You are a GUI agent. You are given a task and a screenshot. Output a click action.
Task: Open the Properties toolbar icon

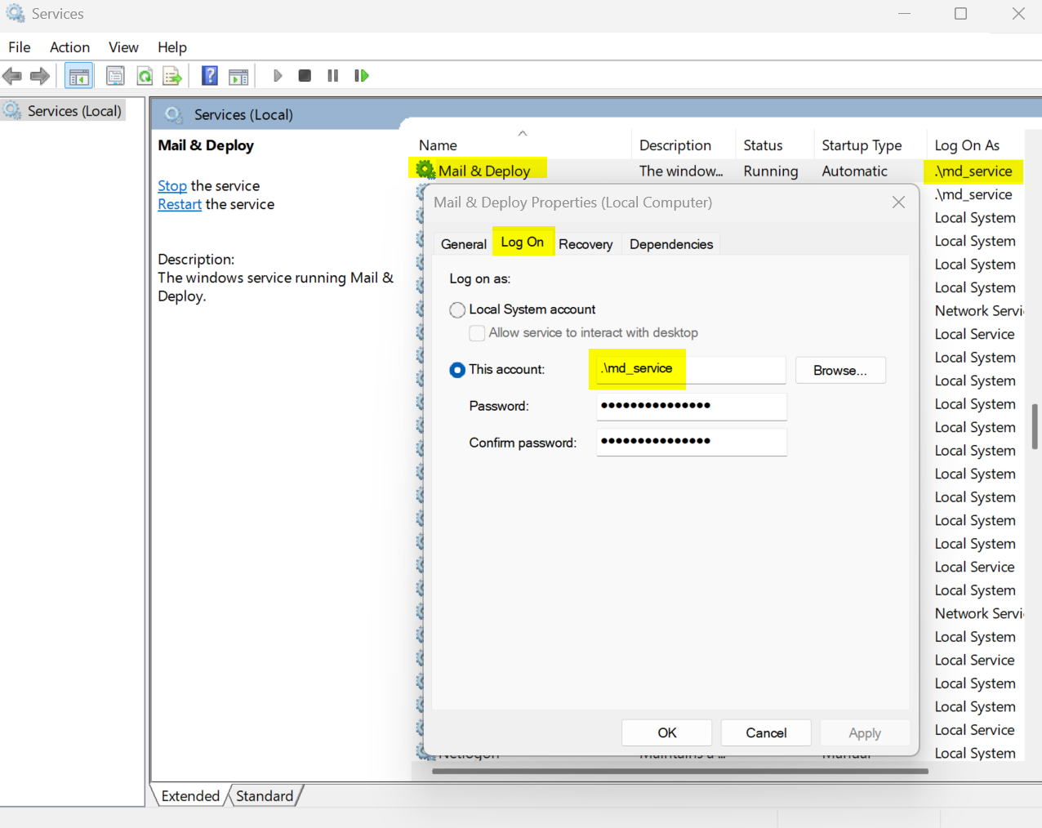pyautogui.click(x=115, y=76)
